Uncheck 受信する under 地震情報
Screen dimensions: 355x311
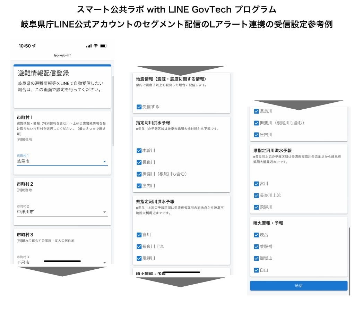pyautogui.click(x=139, y=107)
